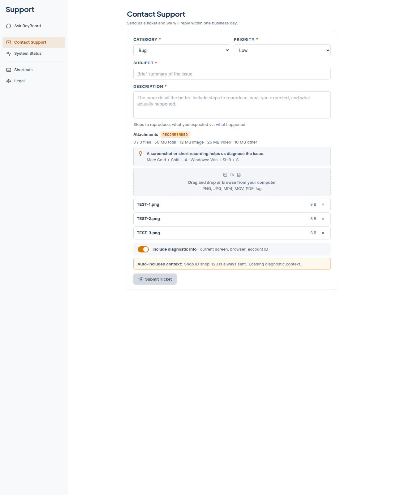This screenshot has width=396, height=495.
Task: Select Contact Support in sidebar
Action: click(x=34, y=42)
